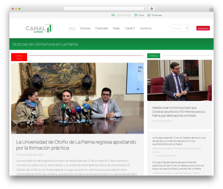
Task: Open the press conference photo article
Action: coord(78,98)
